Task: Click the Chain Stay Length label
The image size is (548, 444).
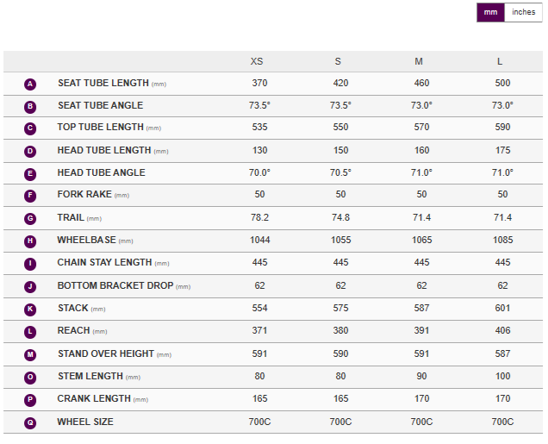Action: pos(103,263)
